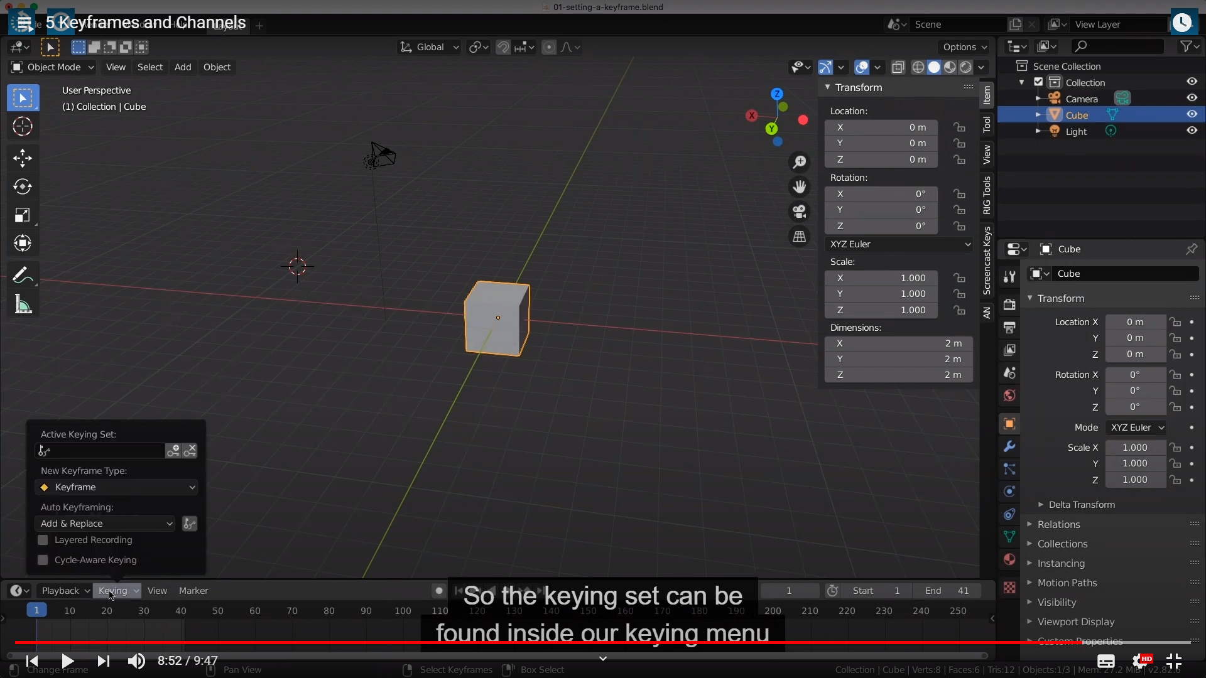Open the Add menu in viewport header
The width and height of the screenshot is (1206, 678).
tap(183, 67)
